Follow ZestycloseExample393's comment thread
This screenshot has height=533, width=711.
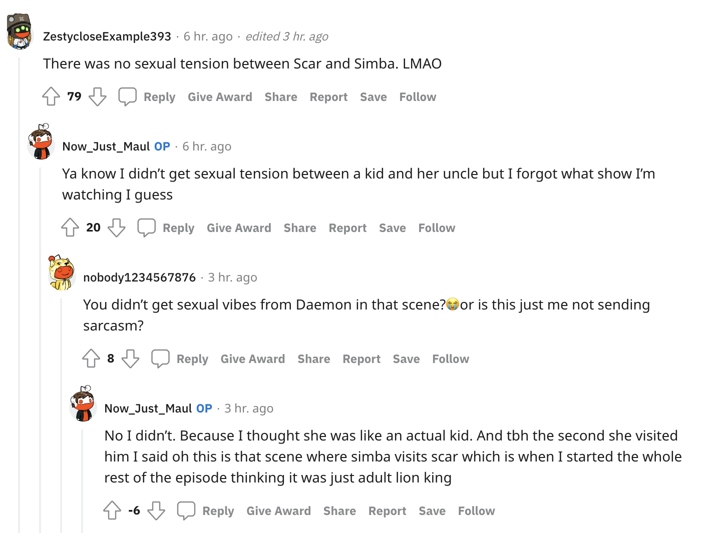tap(418, 97)
